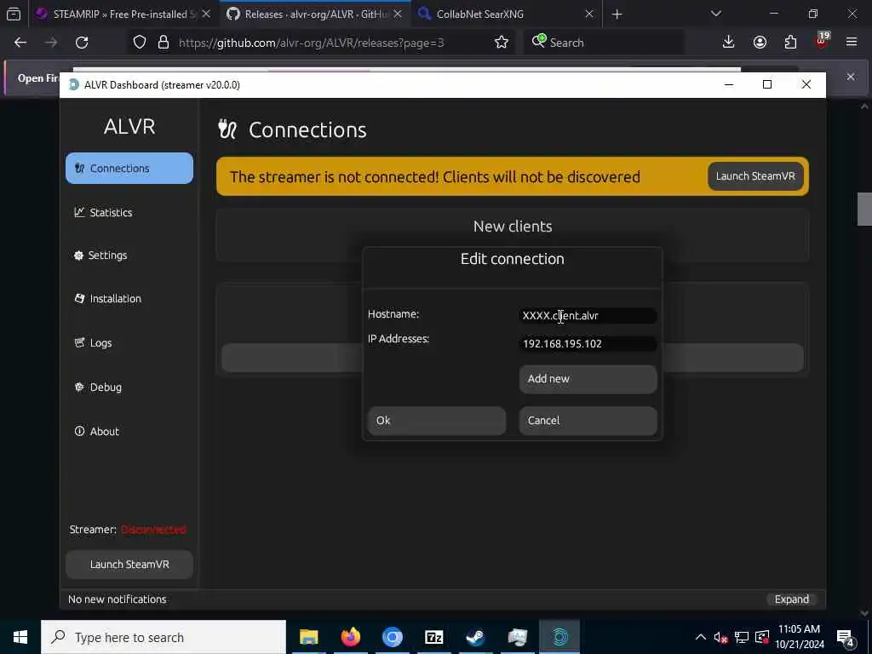Open the Connections sidebar section
Screen dimensions: 872x654
tap(129, 168)
